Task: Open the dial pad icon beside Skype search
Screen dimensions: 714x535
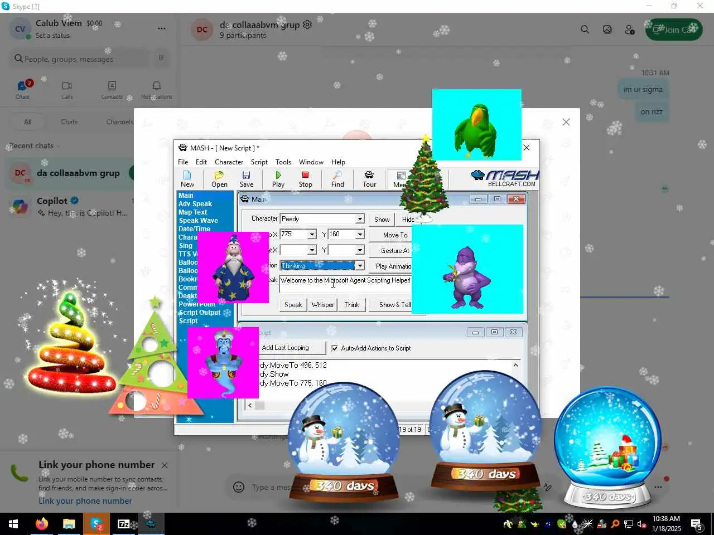Action: click(x=161, y=58)
